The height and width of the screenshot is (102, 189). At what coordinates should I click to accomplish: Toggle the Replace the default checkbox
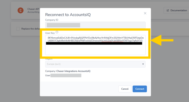[x=18, y=29]
